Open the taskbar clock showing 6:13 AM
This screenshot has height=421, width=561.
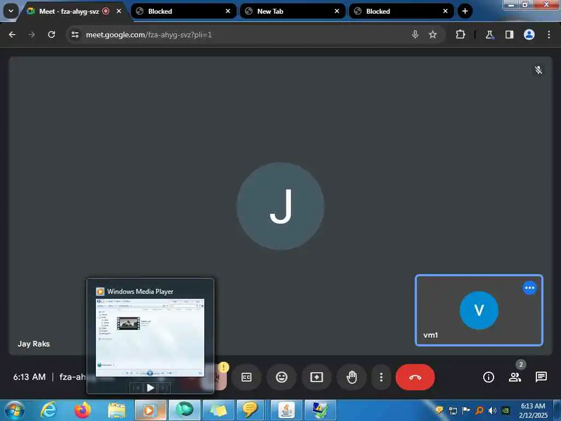tap(533, 410)
